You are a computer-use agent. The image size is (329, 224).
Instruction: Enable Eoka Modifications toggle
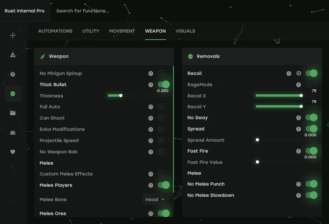click(x=163, y=129)
